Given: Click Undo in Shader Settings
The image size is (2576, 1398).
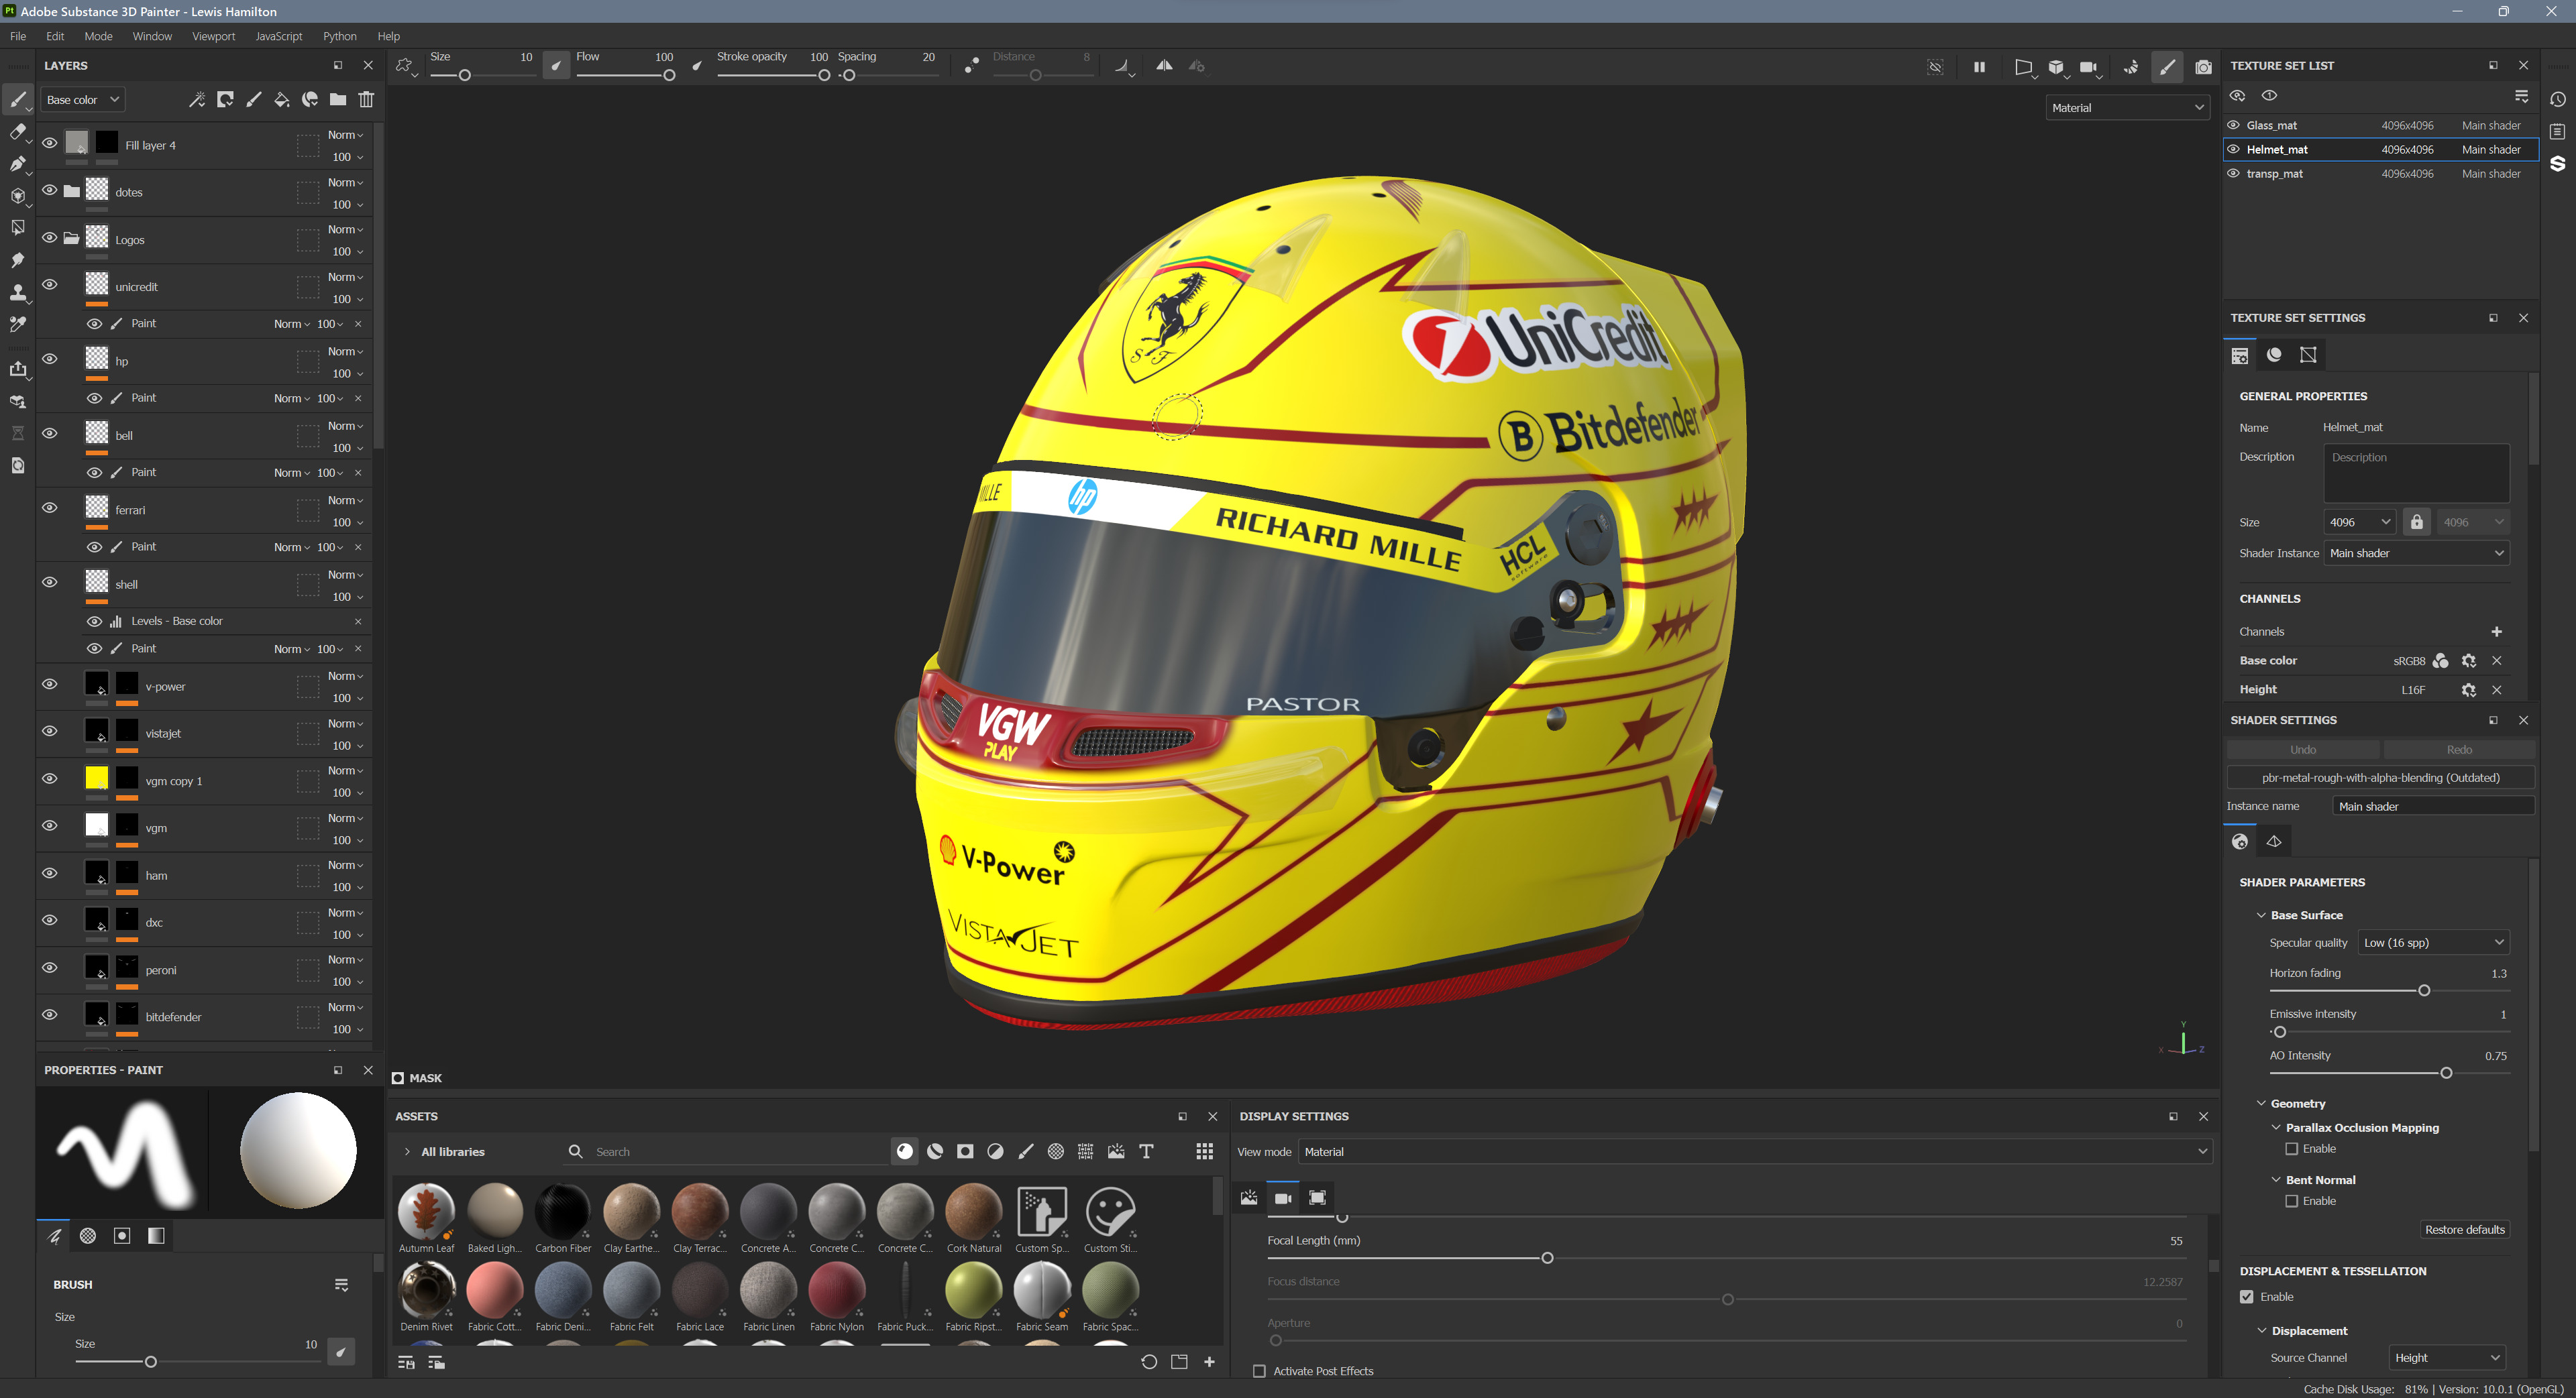Looking at the screenshot, I should [2303, 750].
